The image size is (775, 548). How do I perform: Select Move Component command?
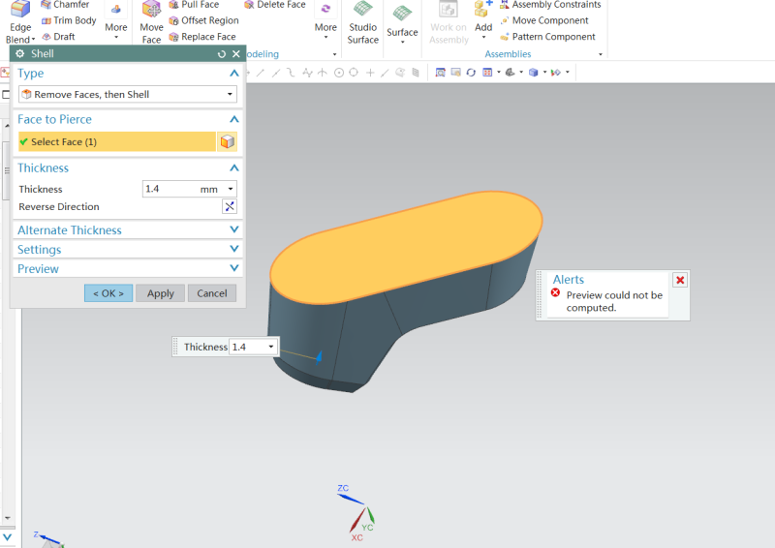tap(544, 20)
